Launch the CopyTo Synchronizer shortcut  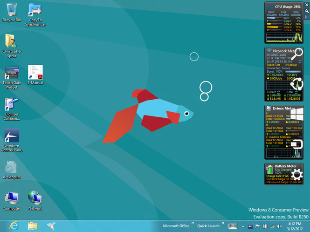[35, 14]
